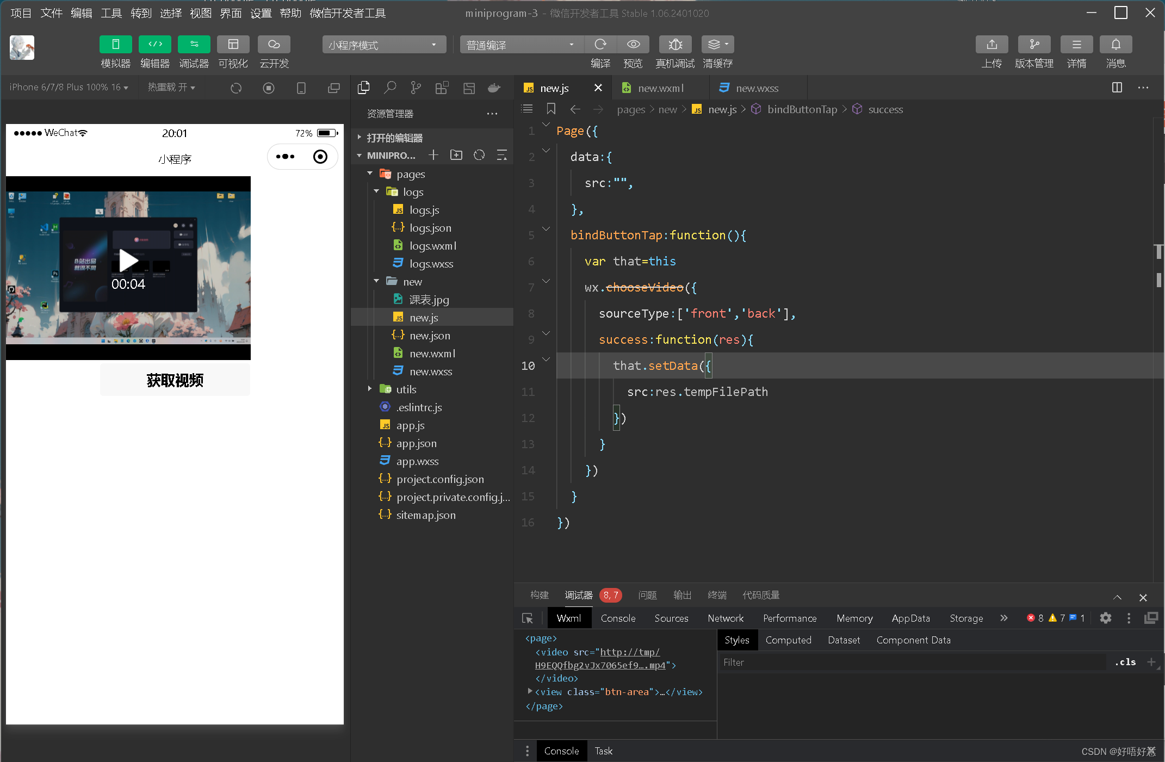Toggle the editor (编辑器) panel button
The image size is (1165, 762).
click(155, 45)
